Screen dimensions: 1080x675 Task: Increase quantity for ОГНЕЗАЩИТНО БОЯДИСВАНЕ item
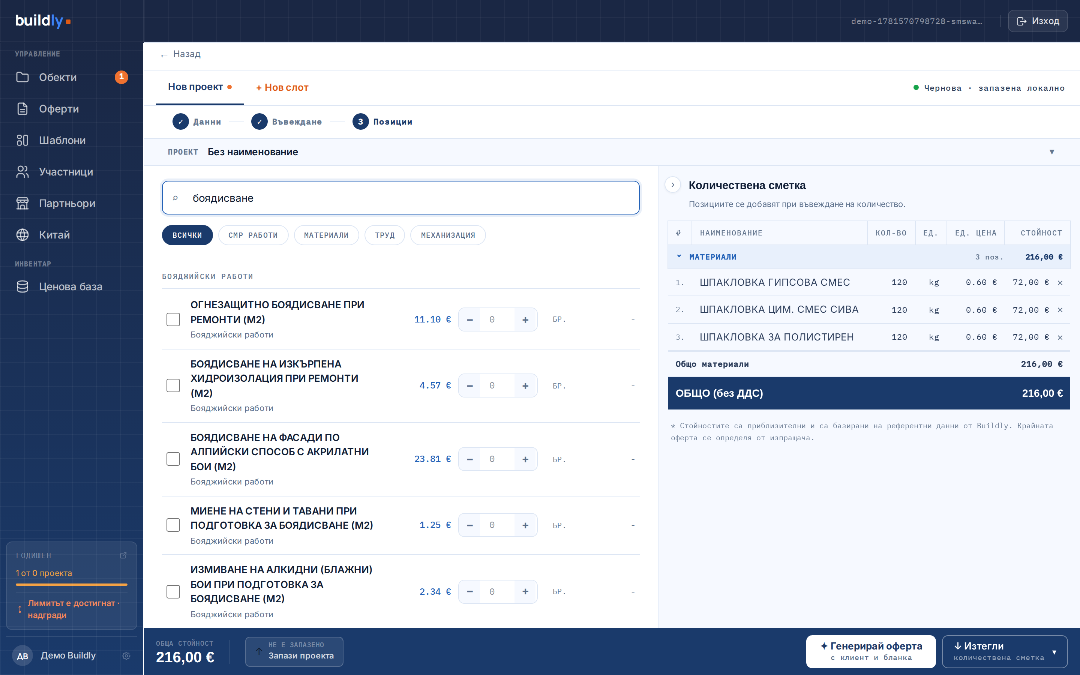click(525, 319)
